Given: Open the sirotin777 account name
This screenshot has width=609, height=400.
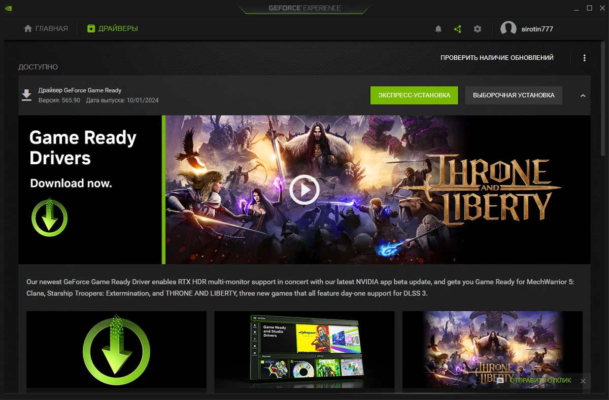Looking at the screenshot, I should coord(537,29).
